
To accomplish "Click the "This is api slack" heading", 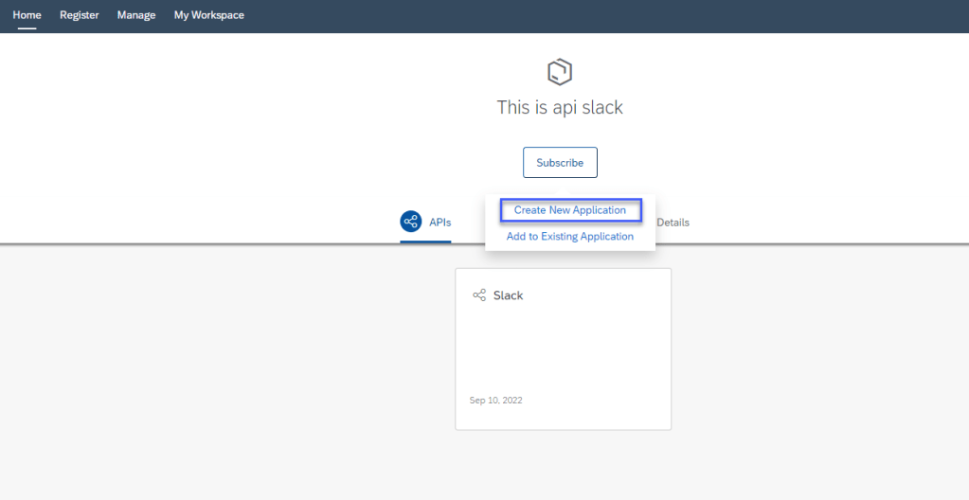I will coord(560,108).
